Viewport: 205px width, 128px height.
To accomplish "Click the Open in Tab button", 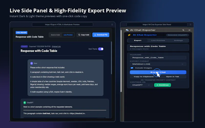I will (172, 77).
